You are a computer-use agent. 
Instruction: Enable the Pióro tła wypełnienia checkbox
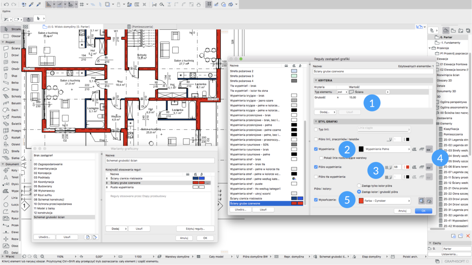click(x=316, y=177)
